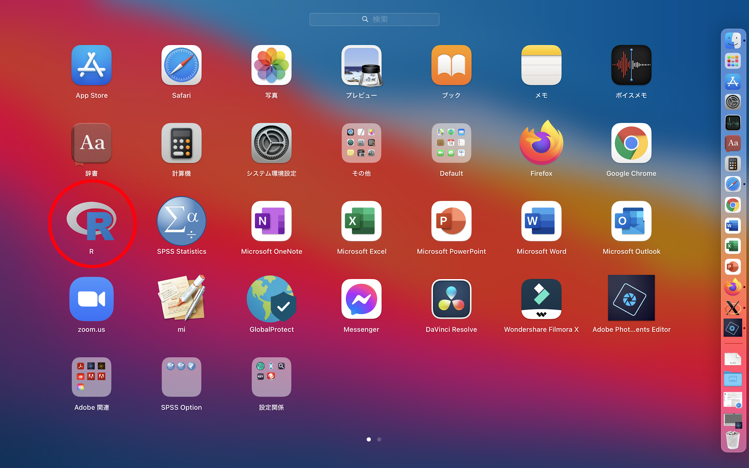
Task: Launch SPSS Statistics
Action: point(181,221)
